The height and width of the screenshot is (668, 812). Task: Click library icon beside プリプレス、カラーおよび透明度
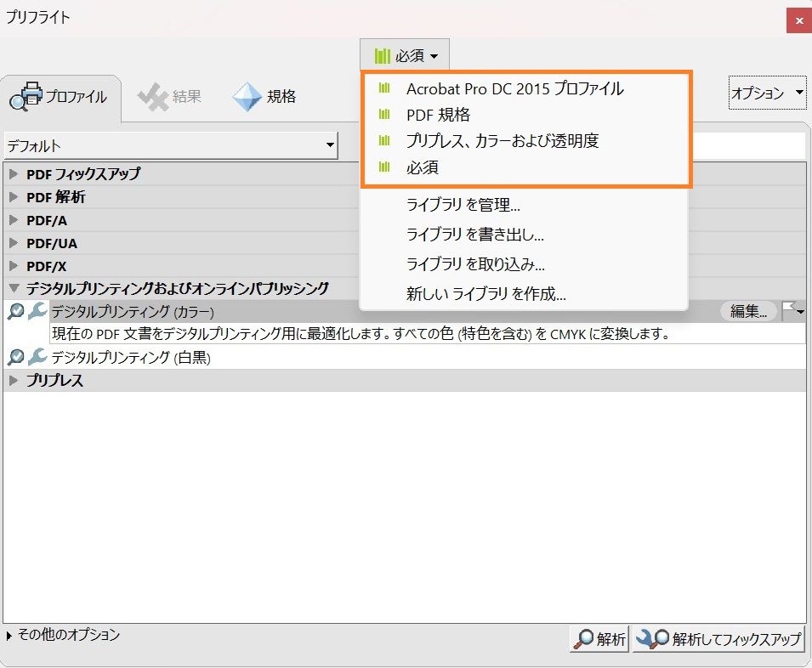click(384, 140)
